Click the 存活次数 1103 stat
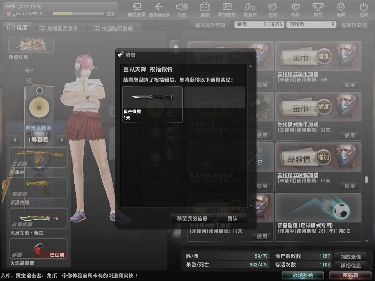Screen dimensions: 375x281 302,265
